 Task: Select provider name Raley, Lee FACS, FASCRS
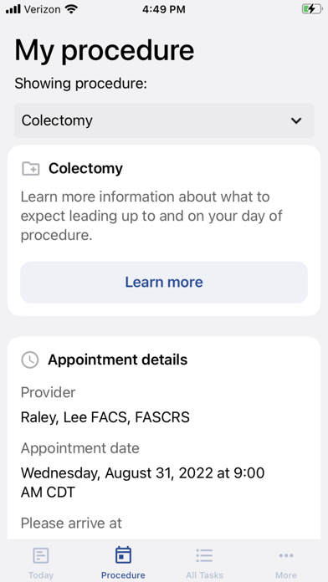coord(105,417)
